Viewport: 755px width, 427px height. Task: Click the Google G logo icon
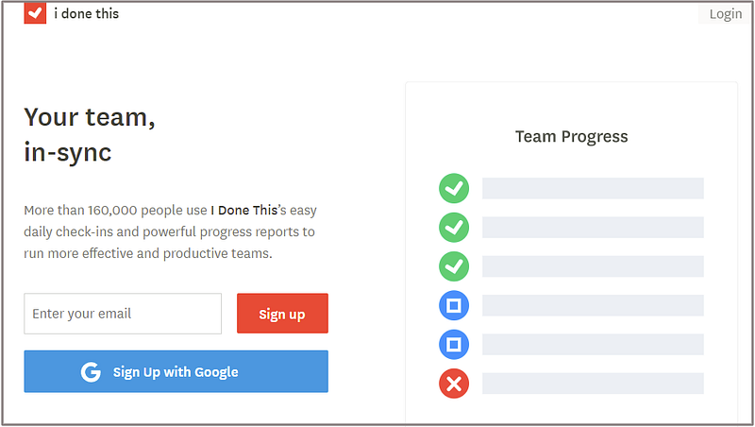pos(91,372)
